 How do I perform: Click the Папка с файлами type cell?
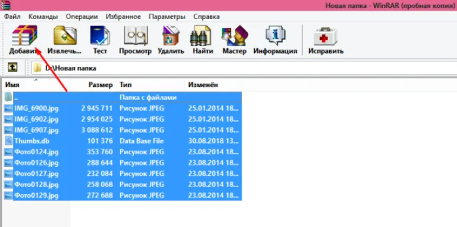tap(148, 97)
